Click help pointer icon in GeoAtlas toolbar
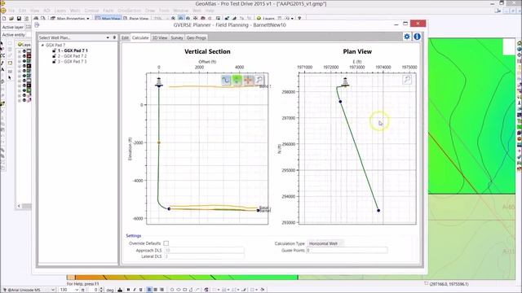Image resolution: width=522 pixels, height=293 pixels. tap(299, 19)
